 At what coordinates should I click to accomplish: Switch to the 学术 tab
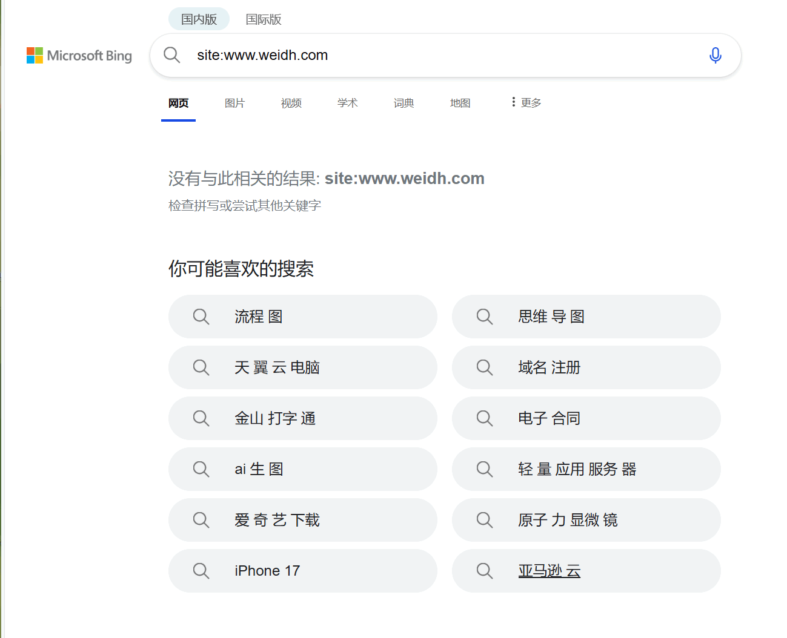pos(347,104)
